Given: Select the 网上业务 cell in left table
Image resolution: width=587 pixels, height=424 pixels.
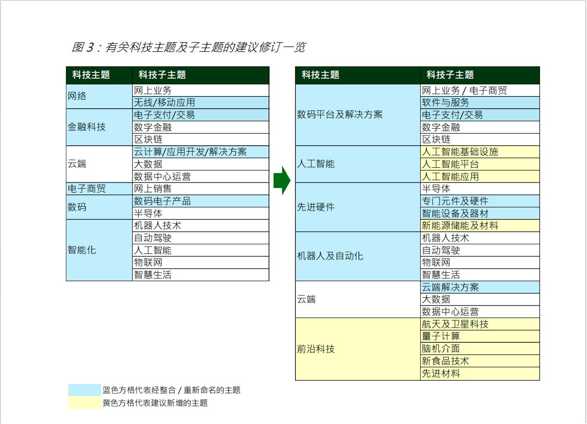Looking at the screenshot, I should pyautogui.click(x=200, y=90).
